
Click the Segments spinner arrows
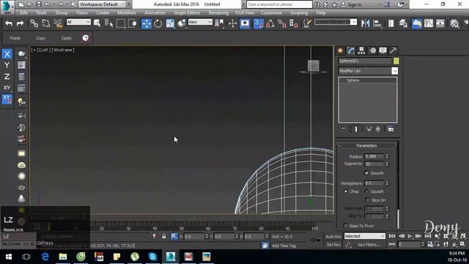point(387,164)
